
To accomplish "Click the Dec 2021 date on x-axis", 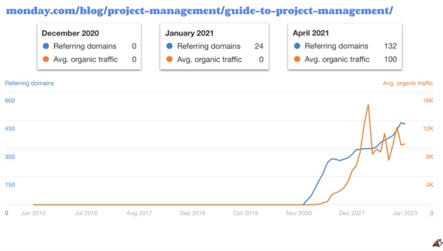I will coord(352,213).
